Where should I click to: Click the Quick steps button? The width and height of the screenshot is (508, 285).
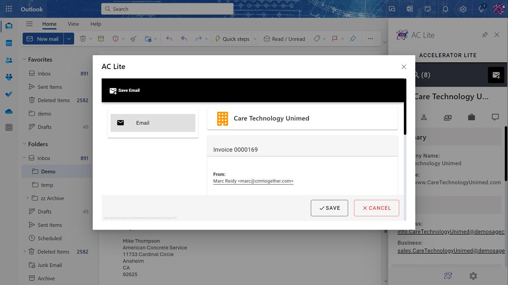232,39
